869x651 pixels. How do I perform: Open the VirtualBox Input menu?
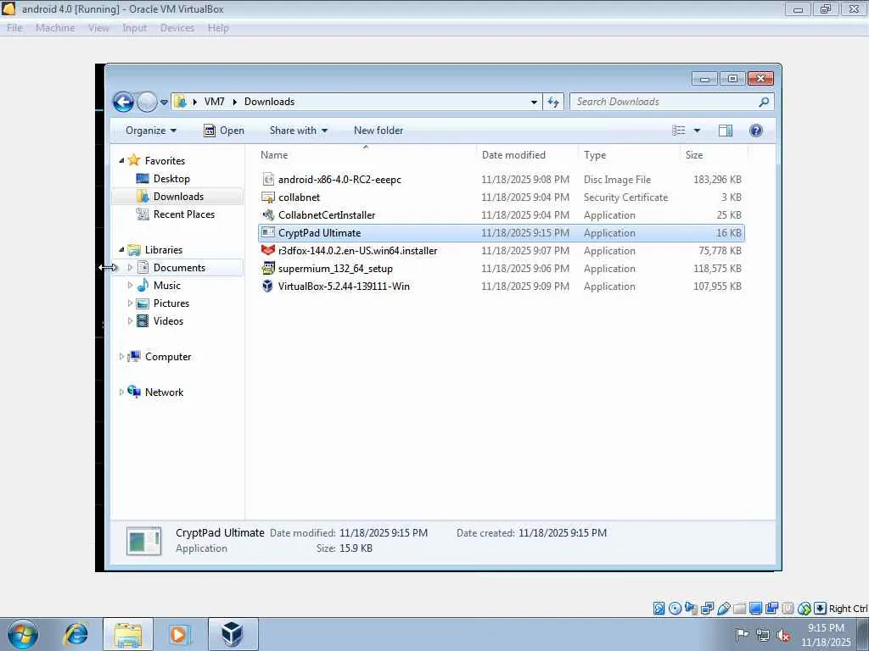pyautogui.click(x=134, y=28)
